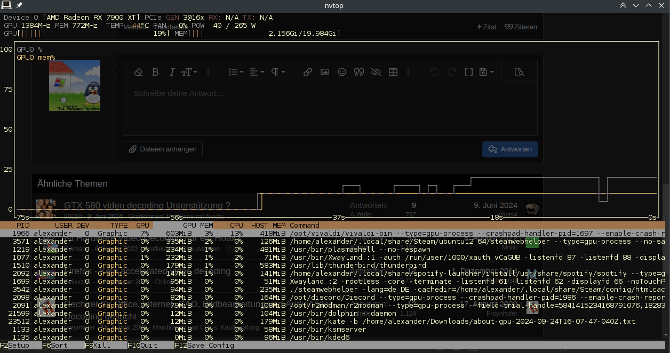670x353 pixels.
Task: Select the plasmashell process row PID 1219
Action: point(333,249)
